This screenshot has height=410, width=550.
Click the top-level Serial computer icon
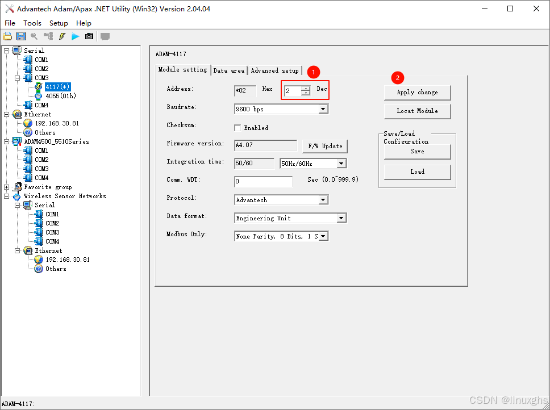coord(17,51)
